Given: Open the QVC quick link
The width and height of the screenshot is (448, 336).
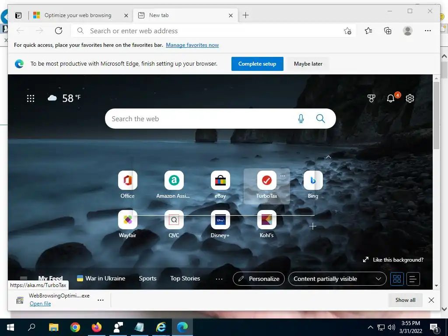Looking at the screenshot, I should [174, 224].
